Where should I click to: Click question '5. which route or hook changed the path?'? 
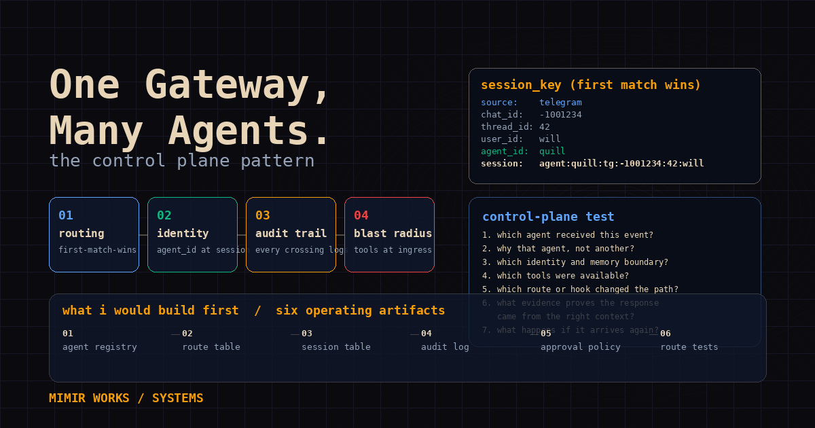tap(580, 289)
